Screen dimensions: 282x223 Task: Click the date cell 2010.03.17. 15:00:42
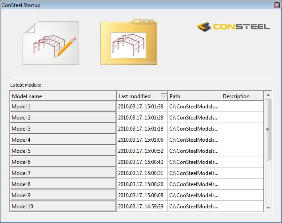coord(142,162)
